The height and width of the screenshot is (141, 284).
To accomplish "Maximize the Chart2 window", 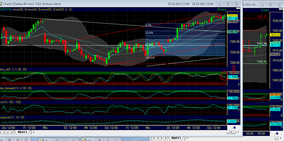I will coord(228,4).
